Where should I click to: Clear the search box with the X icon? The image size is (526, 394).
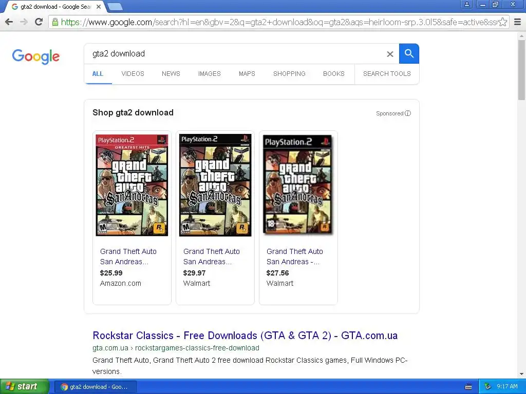390,54
